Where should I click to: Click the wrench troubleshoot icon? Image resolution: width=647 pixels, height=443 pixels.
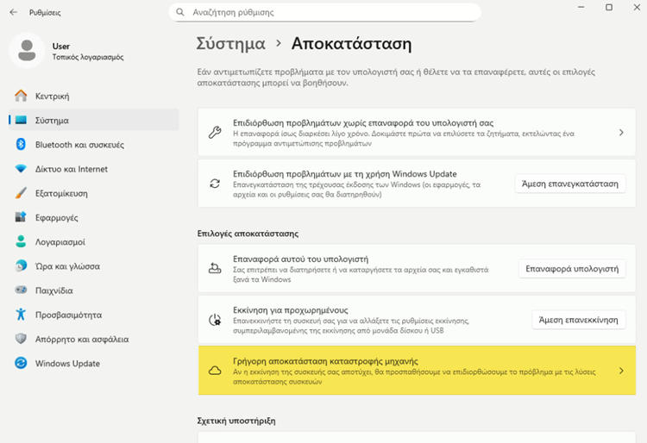coord(215,132)
